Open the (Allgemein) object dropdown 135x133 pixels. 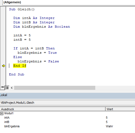point(69,2)
